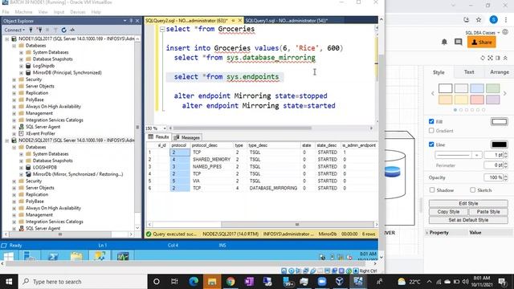Screen dimensions: 514x289
Task: Click Set as Default Style button
Action: pos(468,220)
